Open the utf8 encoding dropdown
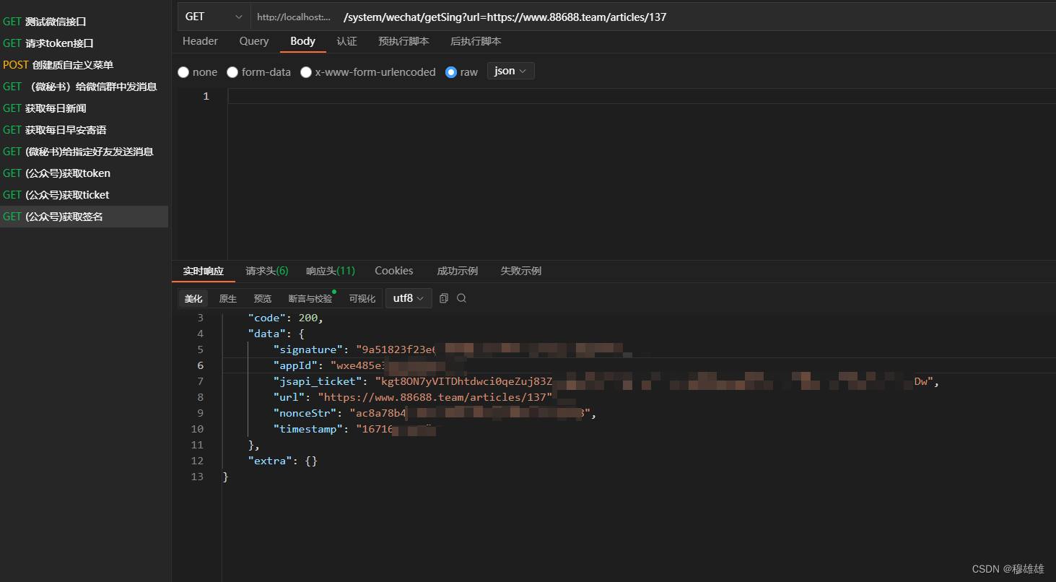The height and width of the screenshot is (582, 1056). [x=409, y=298]
